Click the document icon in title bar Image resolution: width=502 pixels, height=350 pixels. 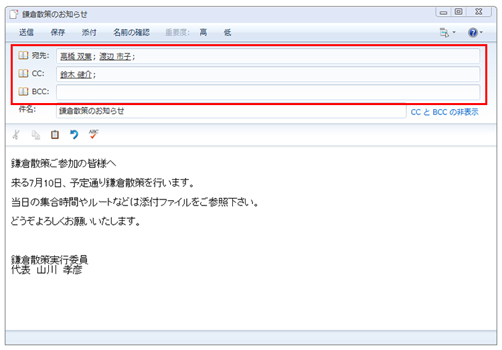click(x=14, y=14)
